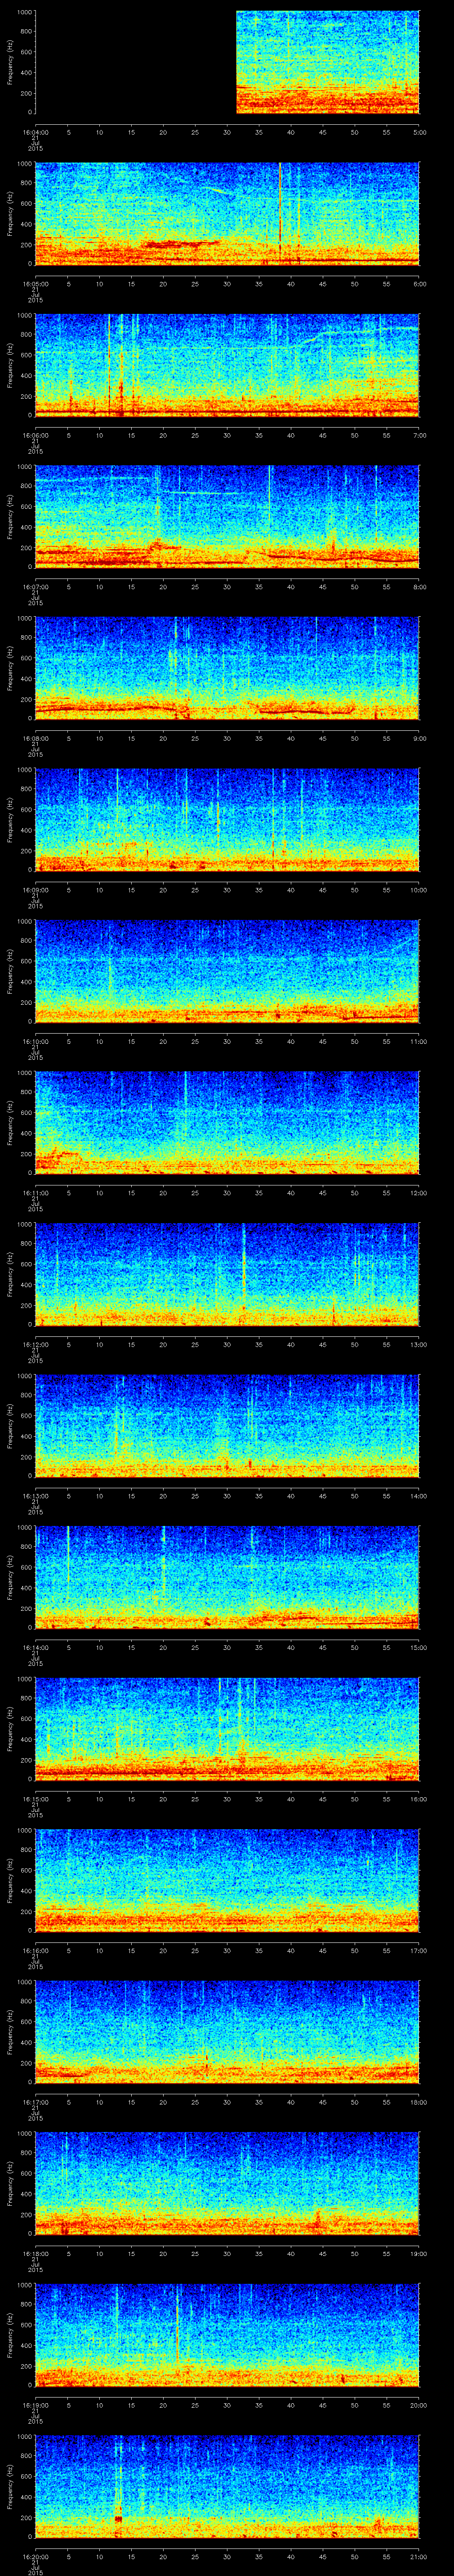Viewport: 454px width, 2576px height.
Task: Click the spectrogram panel starting at 16:20:00
Action: tap(227, 2486)
